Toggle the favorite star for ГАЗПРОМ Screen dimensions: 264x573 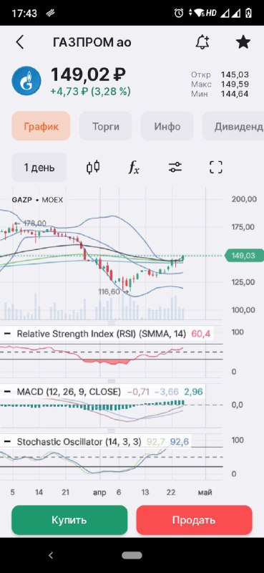coord(243,42)
